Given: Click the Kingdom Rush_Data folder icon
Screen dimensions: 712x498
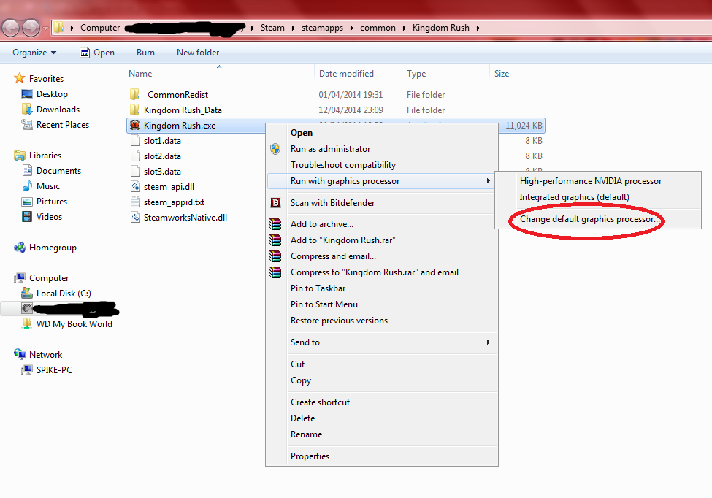Looking at the screenshot, I should (135, 110).
